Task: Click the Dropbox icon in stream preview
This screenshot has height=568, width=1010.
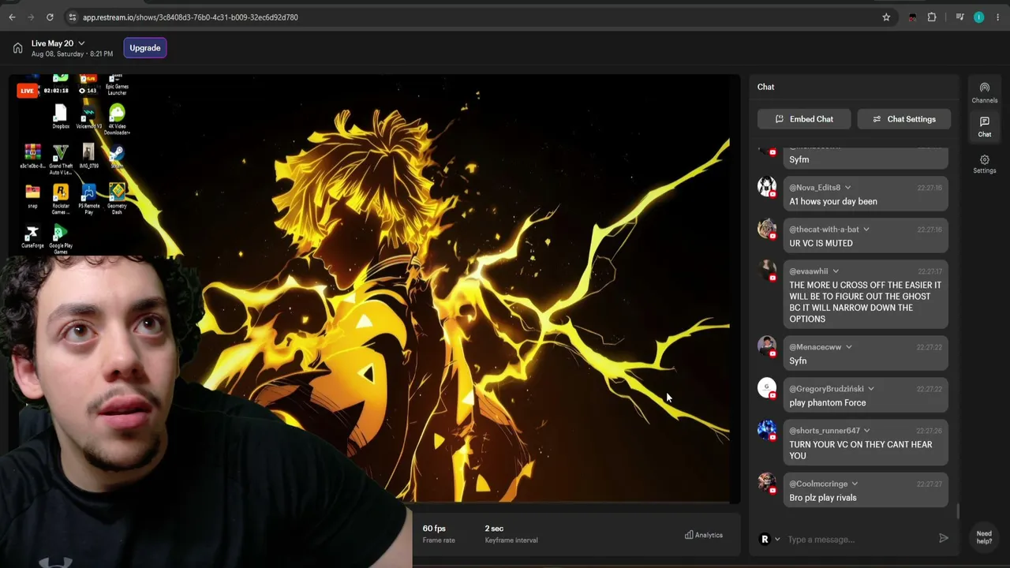Action: click(x=61, y=116)
